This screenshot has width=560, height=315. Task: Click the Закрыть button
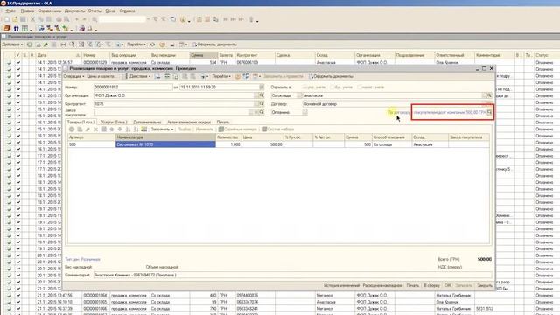pos(485,286)
